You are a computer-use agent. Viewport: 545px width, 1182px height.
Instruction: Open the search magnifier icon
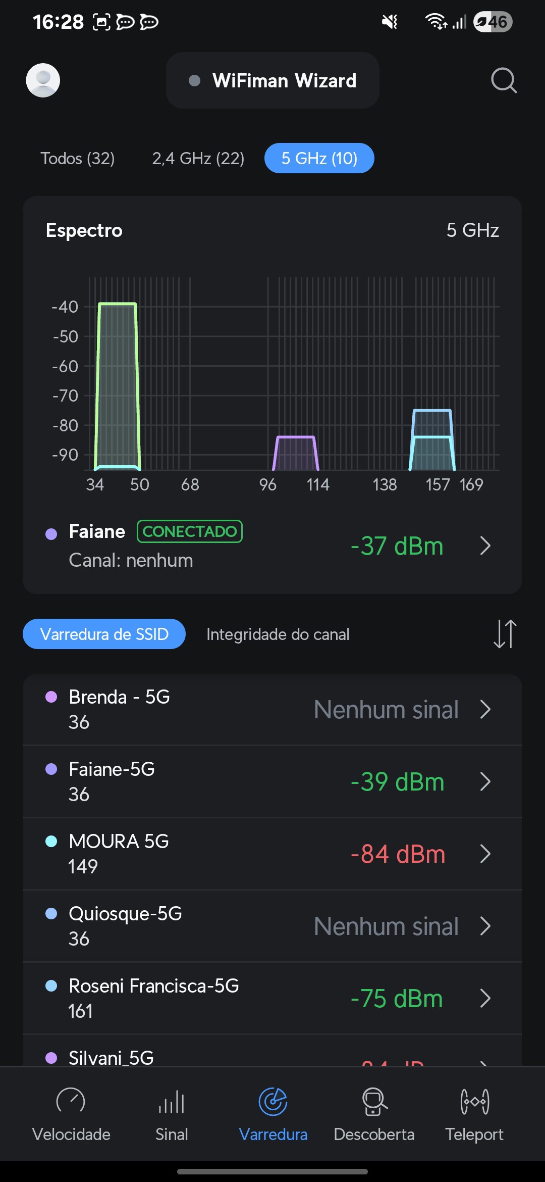click(504, 80)
